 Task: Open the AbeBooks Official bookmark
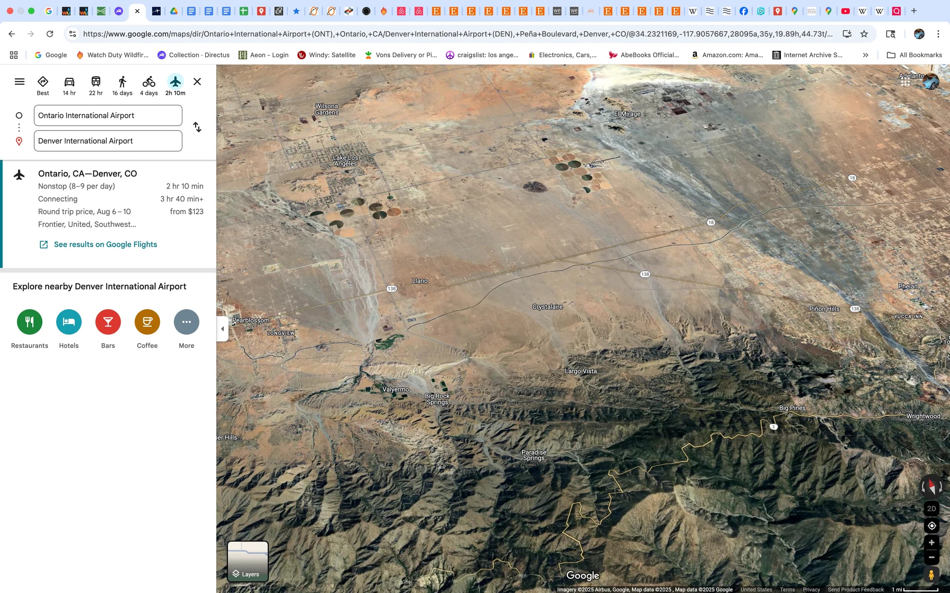tap(644, 55)
